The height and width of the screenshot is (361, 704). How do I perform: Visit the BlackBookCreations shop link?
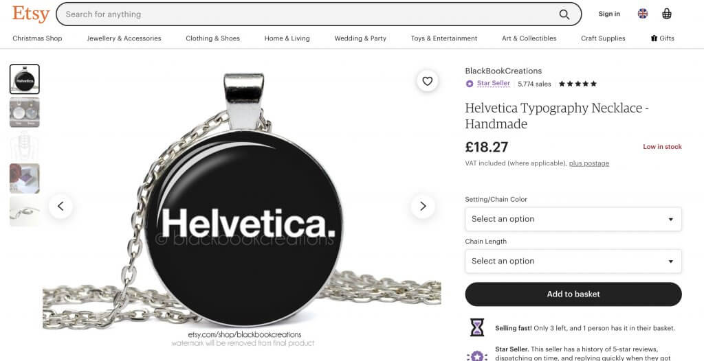click(x=503, y=71)
